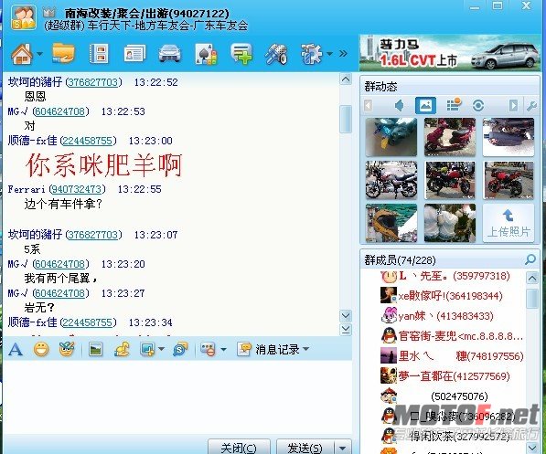
Task: Click chat scrollbar up arrow
Action: [x=346, y=79]
